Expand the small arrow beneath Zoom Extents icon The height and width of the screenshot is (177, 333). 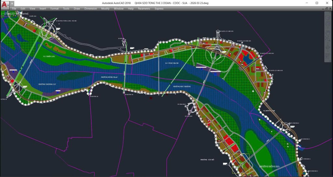[x=328, y=43]
